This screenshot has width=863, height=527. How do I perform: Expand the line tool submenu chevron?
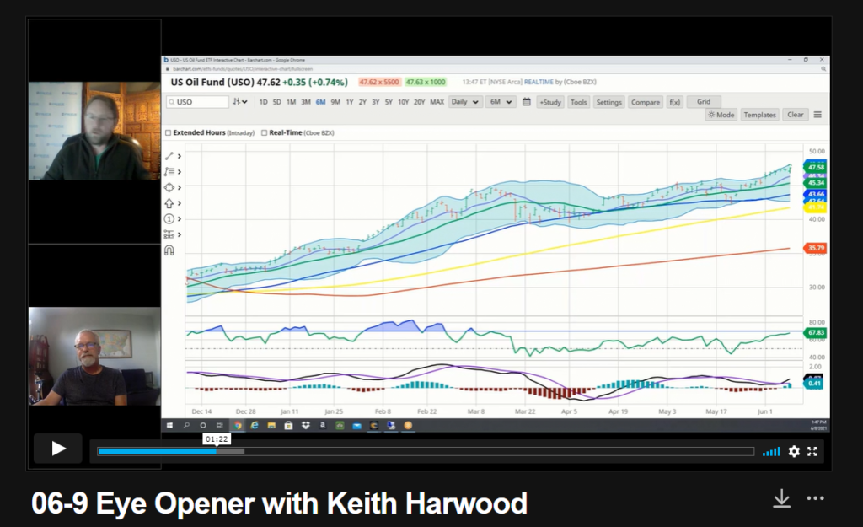point(180,156)
